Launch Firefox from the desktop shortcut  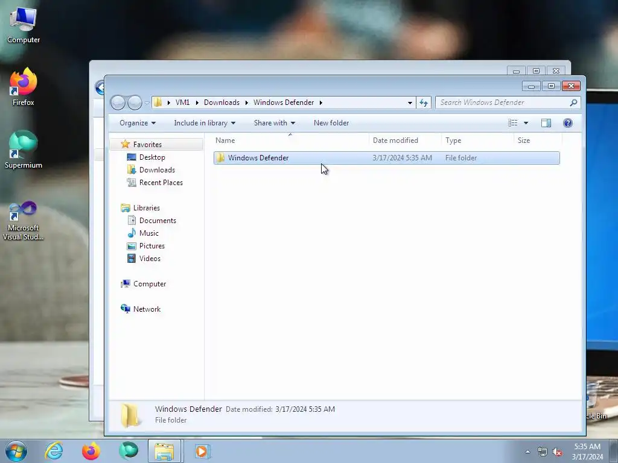point(24,87)
